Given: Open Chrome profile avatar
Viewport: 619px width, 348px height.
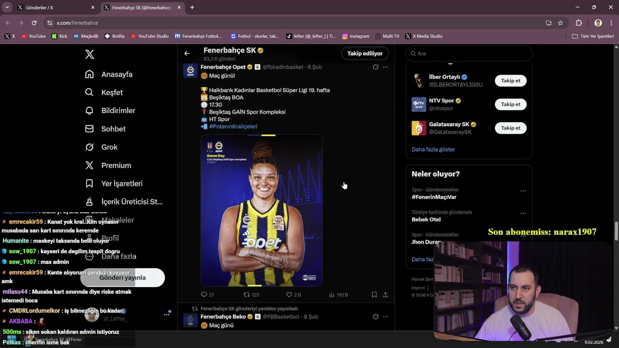Looking at the screenshot, I should pos(598,23).
